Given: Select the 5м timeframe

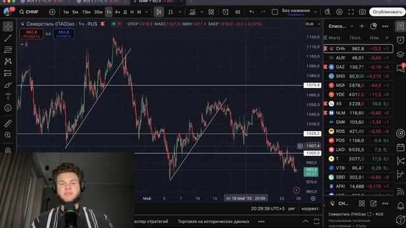Looking at the screenshot, I should point(75,12).
